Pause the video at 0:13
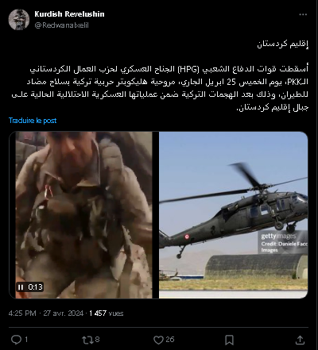The width and height of the screenshot is (318, 350). click(21, 287)
